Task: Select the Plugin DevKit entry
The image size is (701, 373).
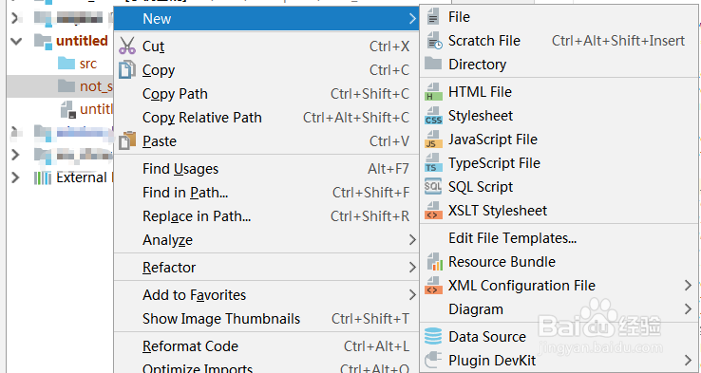Action: [x=559, y=360]
